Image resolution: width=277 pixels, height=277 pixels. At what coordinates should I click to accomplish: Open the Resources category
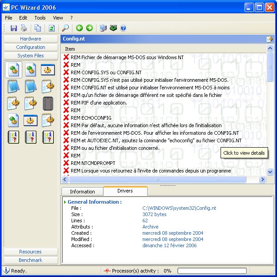(31, 252)
